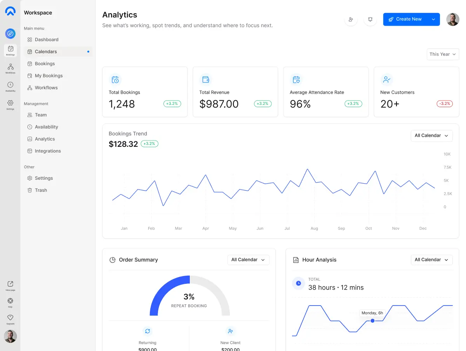The height and width of the screenshot is (351, 466).
Task: Click the Settings gear in the rail
Action: 10,103
